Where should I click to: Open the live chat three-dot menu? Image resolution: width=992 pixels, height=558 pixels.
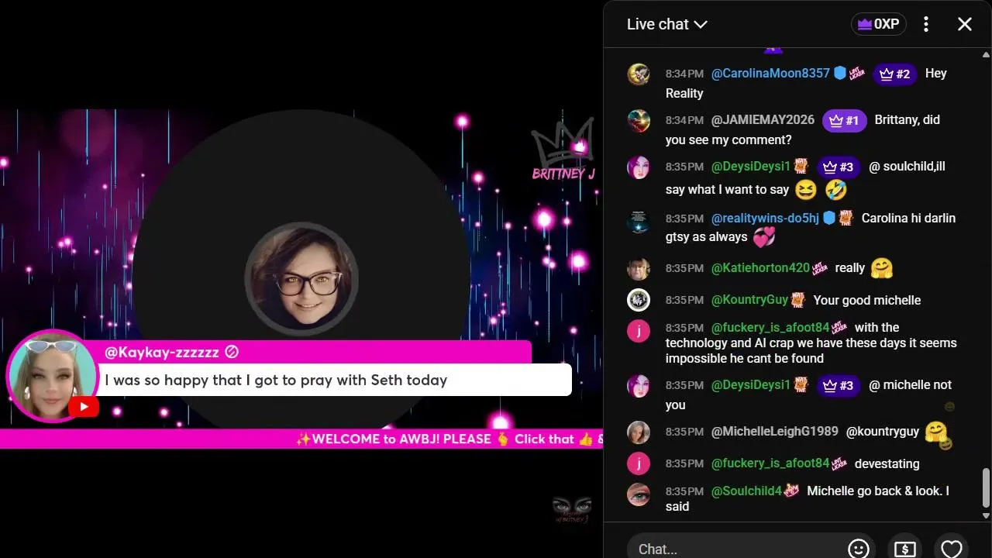(926, 24)
